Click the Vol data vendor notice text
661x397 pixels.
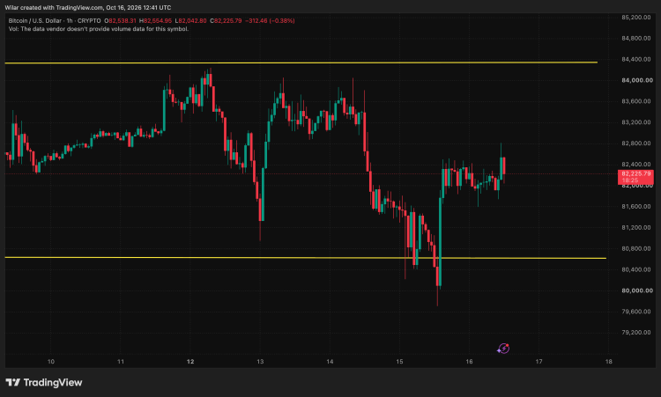point(99,29)
